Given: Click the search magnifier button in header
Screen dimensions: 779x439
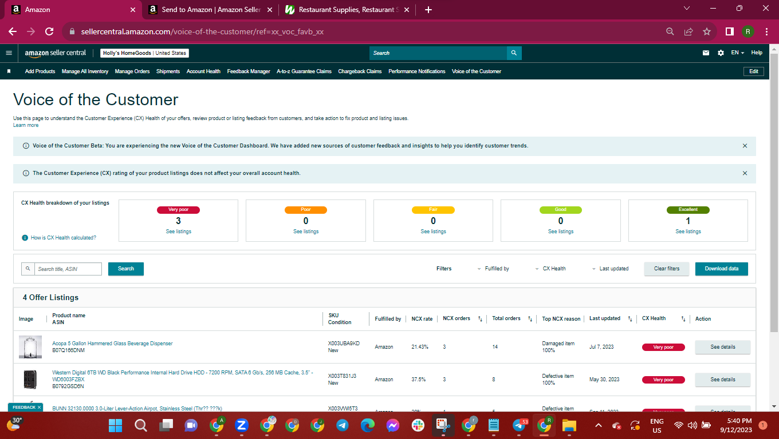Looking at the screenshot, I should coord(514,53).
